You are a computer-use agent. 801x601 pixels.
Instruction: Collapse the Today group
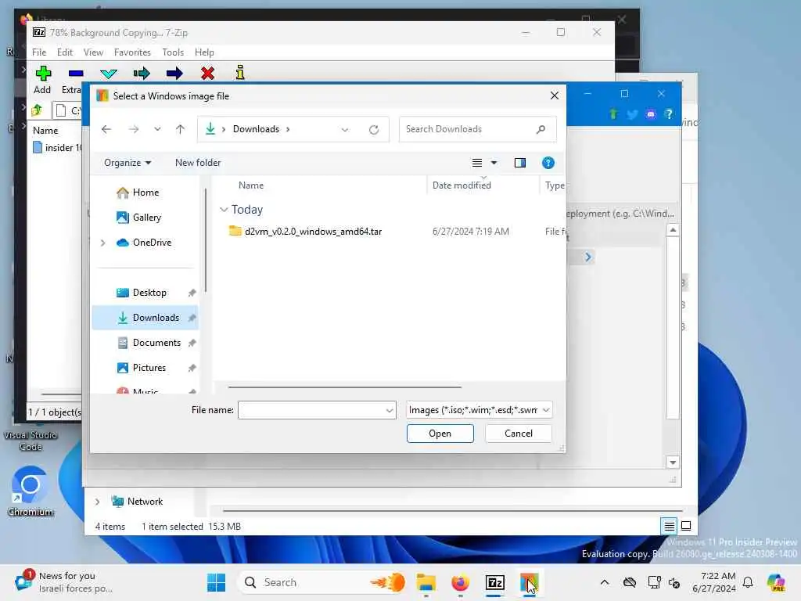224,210
